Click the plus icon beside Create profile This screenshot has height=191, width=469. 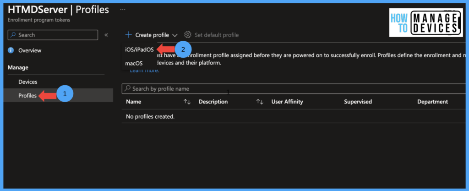[x=128, y=35]
